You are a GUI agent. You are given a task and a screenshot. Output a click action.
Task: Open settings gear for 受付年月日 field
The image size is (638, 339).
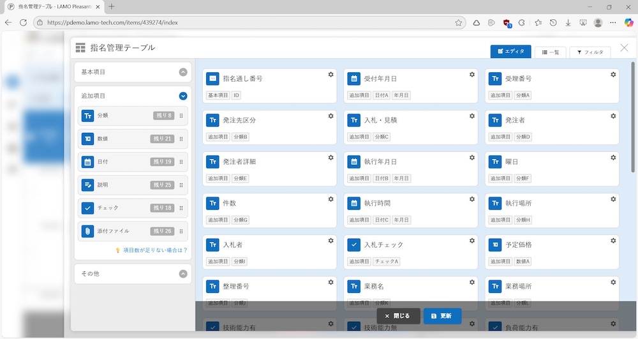click(471, 75)
